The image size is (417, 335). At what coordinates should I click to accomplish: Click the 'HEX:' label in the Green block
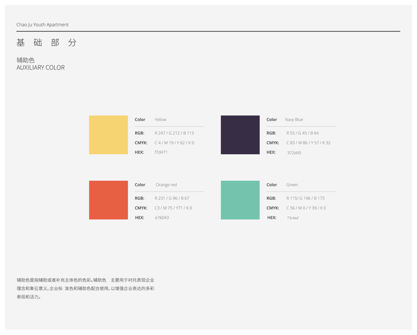point(272,218)
